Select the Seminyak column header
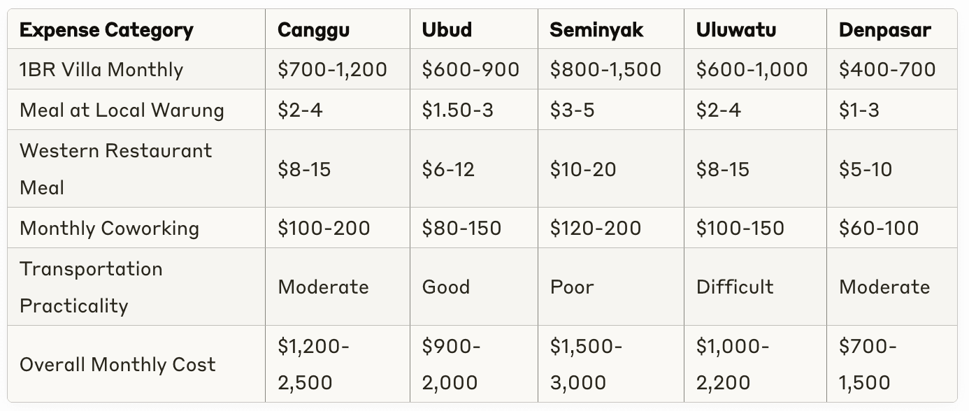Screen dimensions: 969x411 [x=596, y=30]
